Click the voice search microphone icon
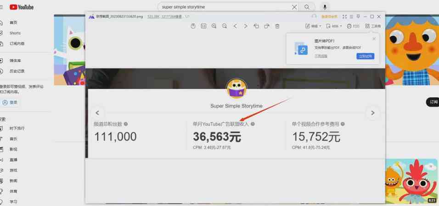The width and height of the screenshot is (439, 206). point(325,7)
